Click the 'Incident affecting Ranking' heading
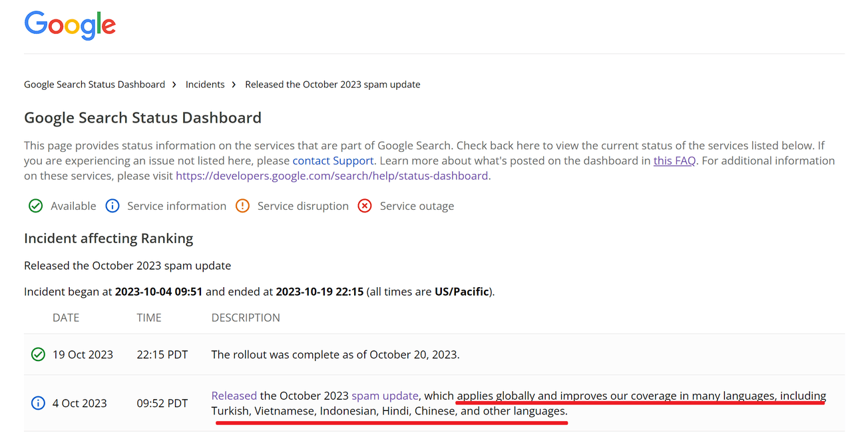 point(108,238)
